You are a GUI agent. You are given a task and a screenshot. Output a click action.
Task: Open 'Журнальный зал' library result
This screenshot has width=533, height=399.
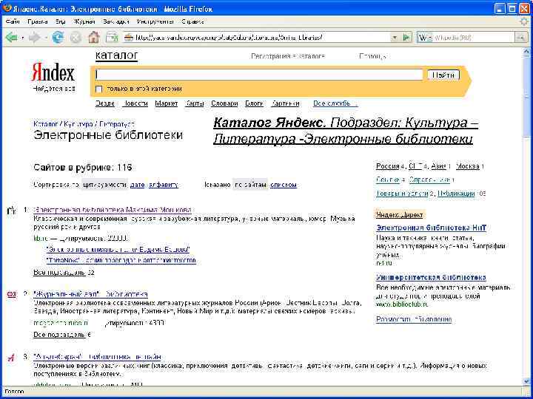(x=91, y=294)
